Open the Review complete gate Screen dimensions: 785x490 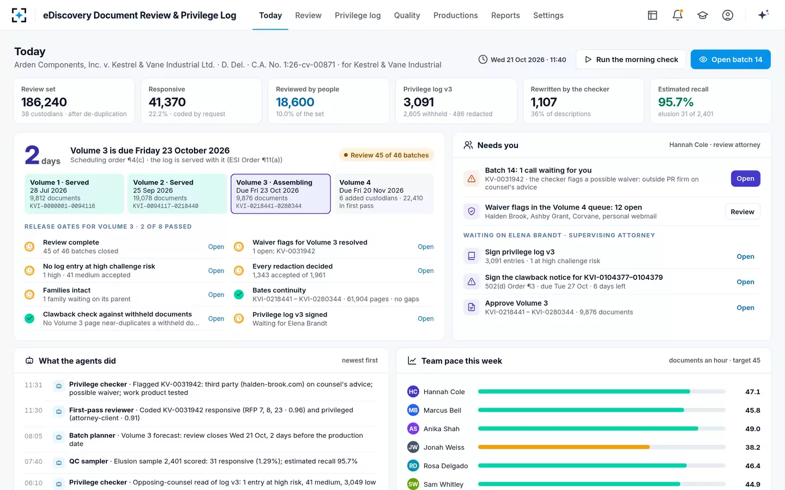(x=216, y=247)
